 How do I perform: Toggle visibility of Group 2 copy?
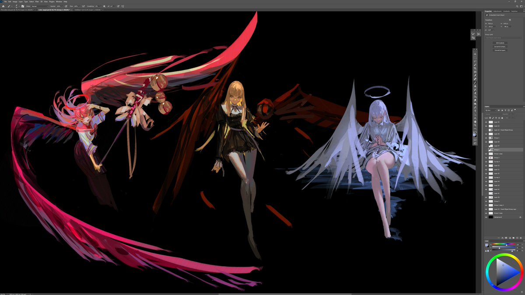pos(486,213)
